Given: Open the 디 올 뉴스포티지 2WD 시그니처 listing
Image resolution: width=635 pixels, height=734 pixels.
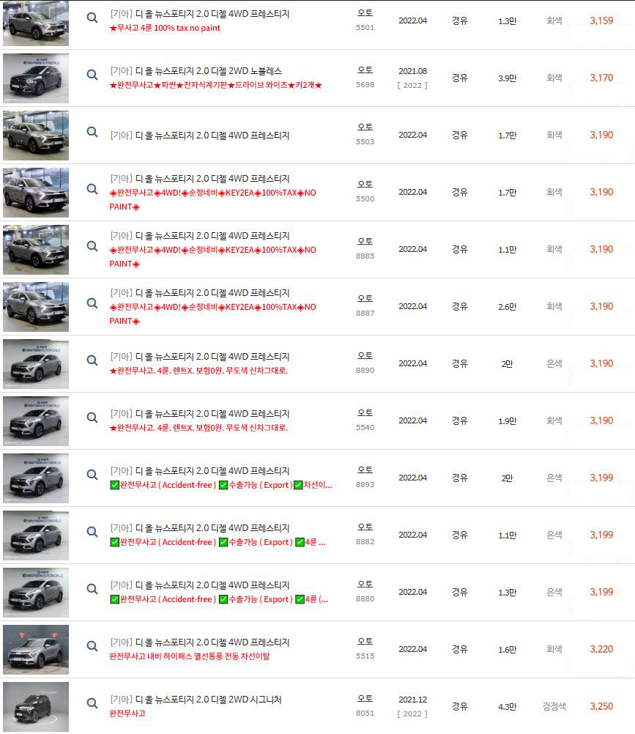Looking at the screenshot, I should pos(196,700).
